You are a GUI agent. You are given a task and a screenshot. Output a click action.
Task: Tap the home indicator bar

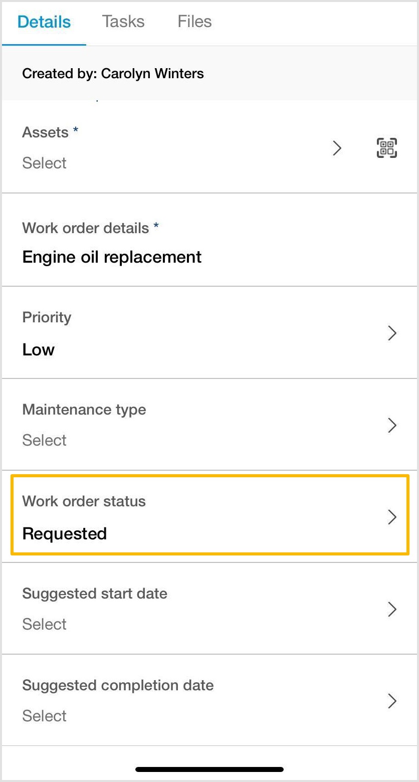coord(209,769)
